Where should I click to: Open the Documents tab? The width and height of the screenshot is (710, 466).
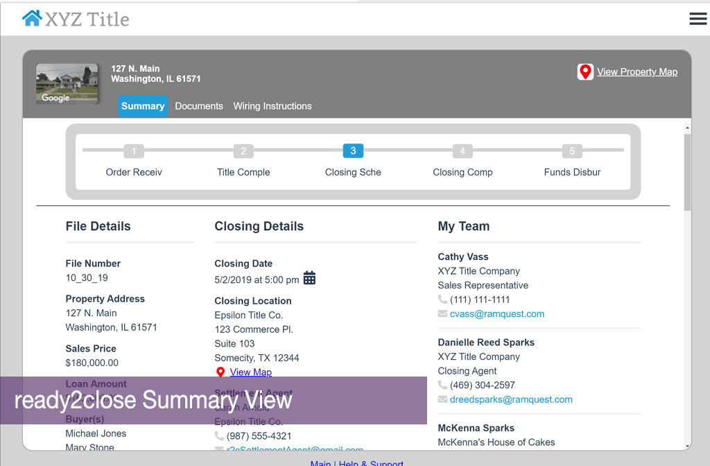pos(199,106)
